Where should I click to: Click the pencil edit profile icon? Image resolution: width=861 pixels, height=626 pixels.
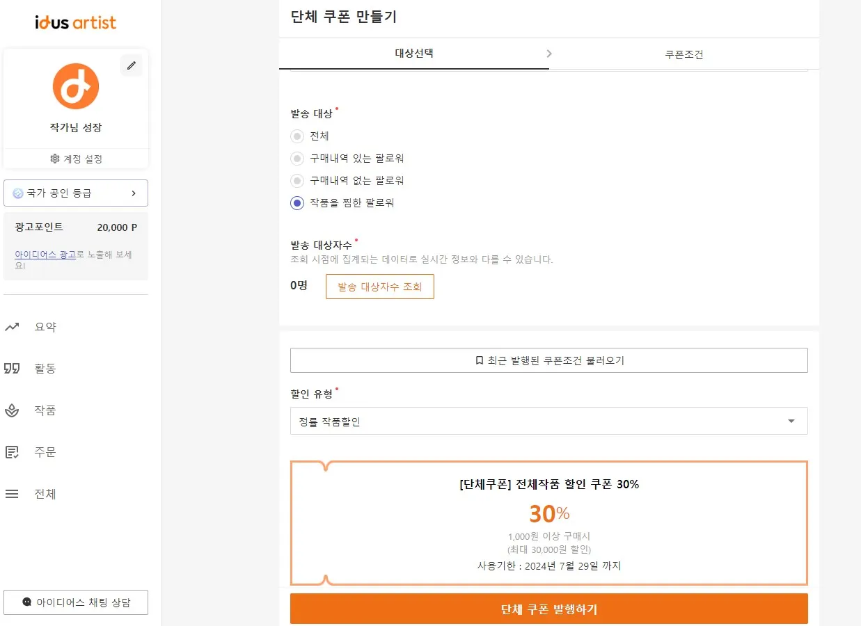click(x=131, y=65)
